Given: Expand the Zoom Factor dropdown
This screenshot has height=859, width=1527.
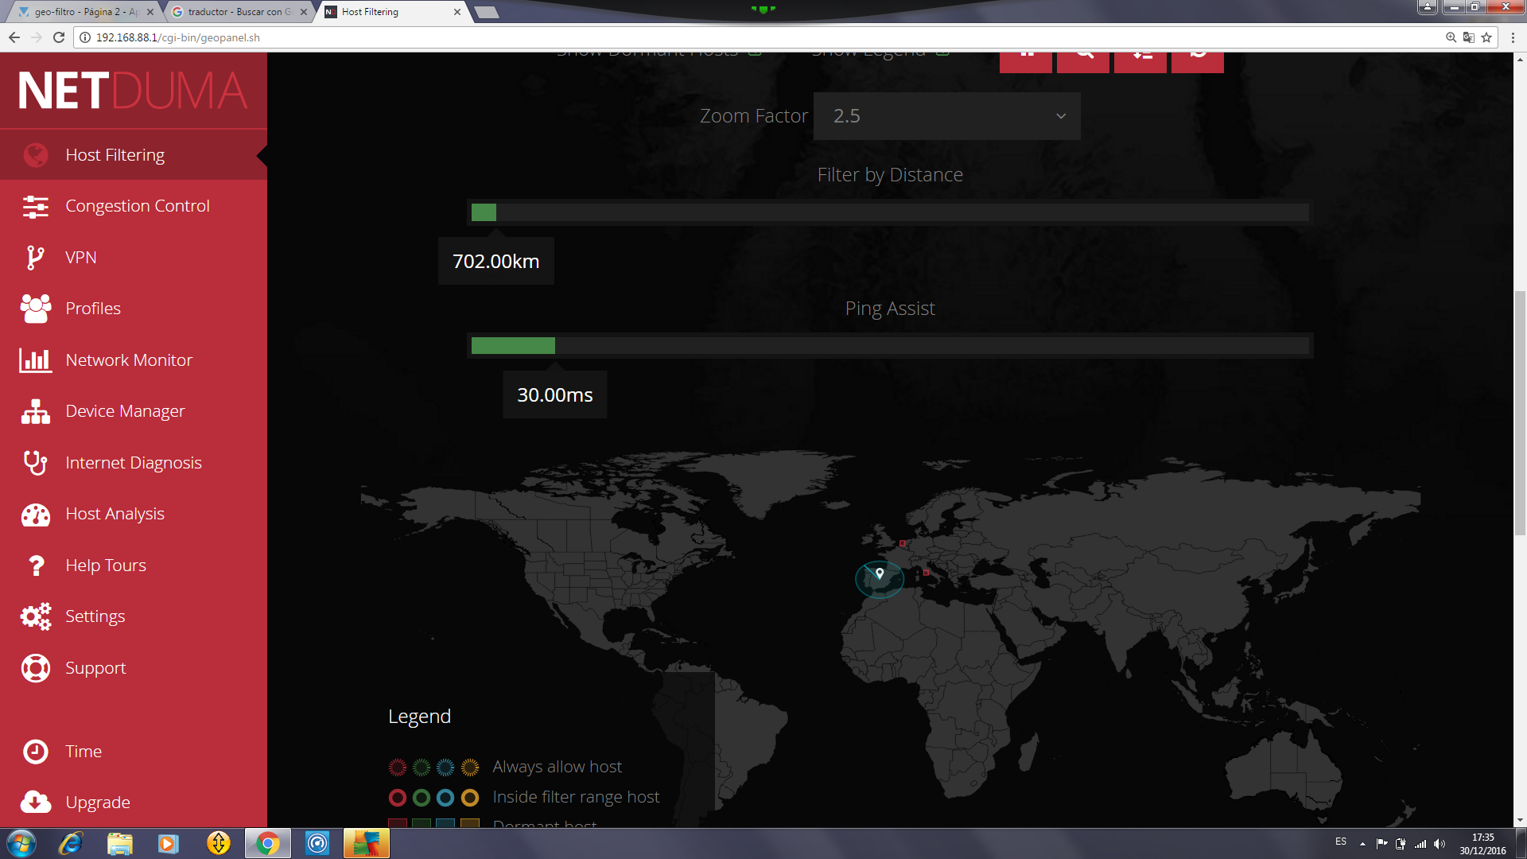Looking at the screenshot, I should click(x=946, y=116).
